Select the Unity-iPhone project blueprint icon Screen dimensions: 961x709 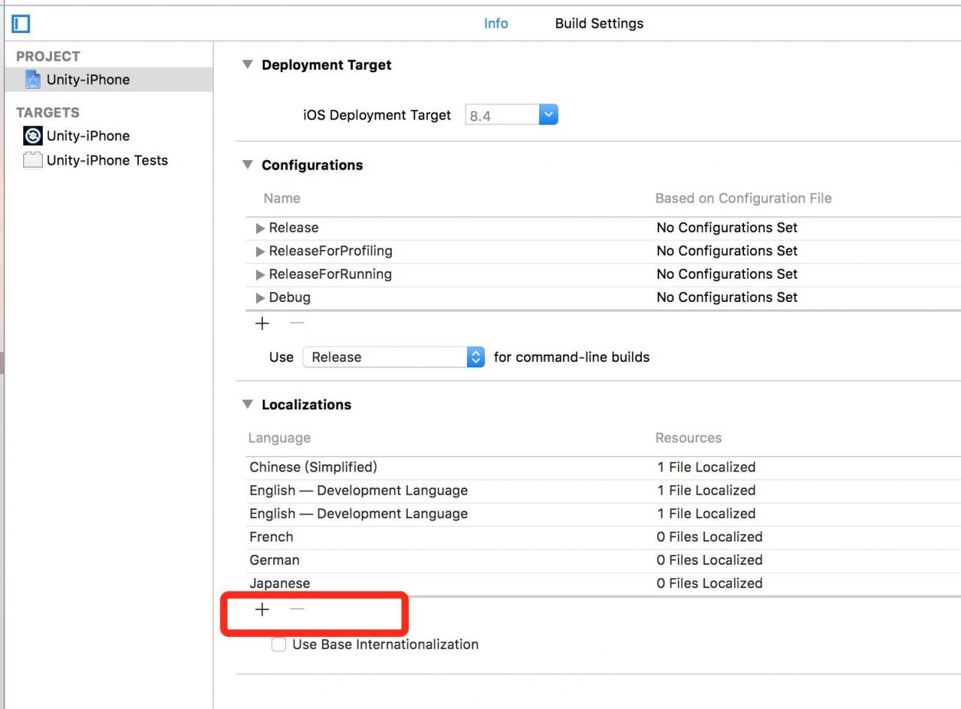(33, 80)
